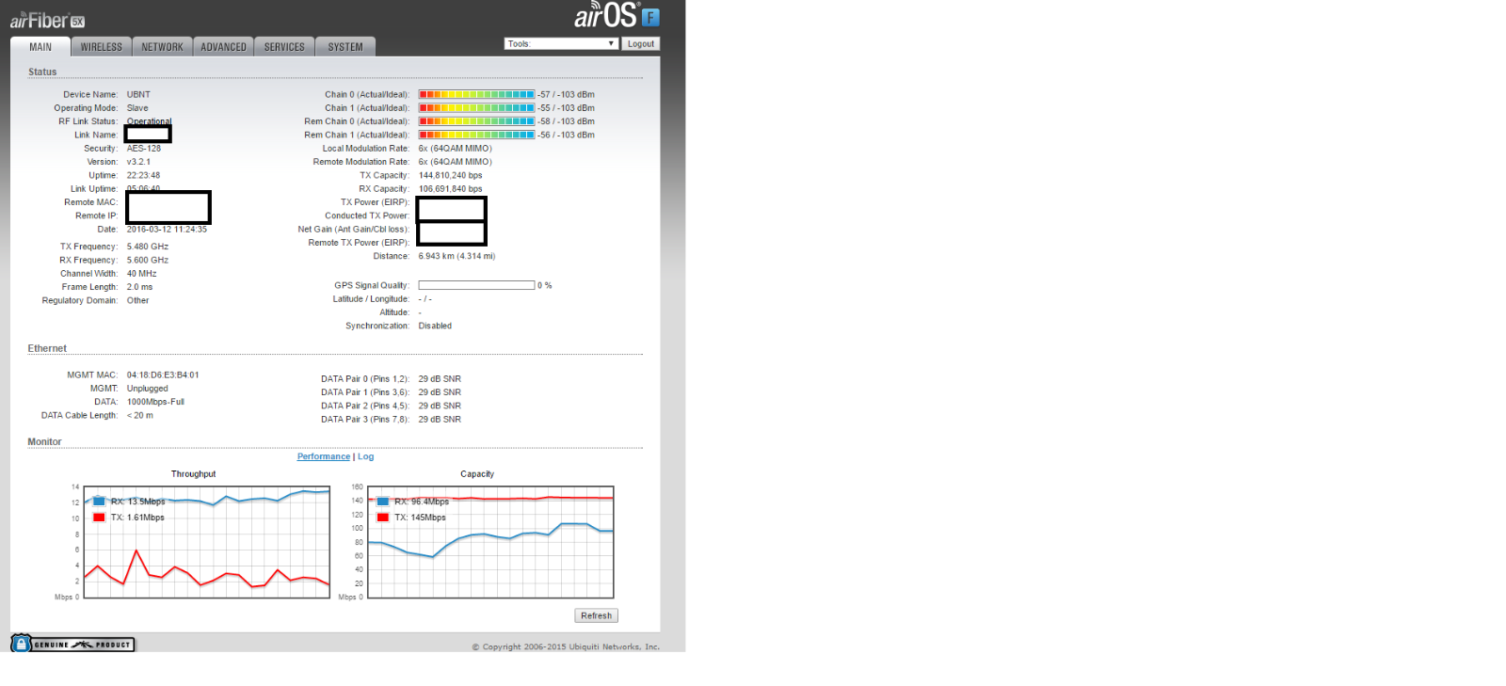Viewport: 1506px width, 686px height.
Task: Click the airOS logo
Action: pos(617,15)
